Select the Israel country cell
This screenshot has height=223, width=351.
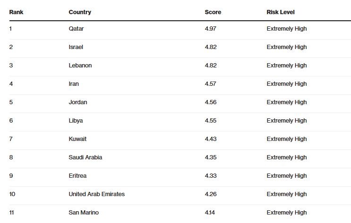pyautogui.click(x=76, y=47)
